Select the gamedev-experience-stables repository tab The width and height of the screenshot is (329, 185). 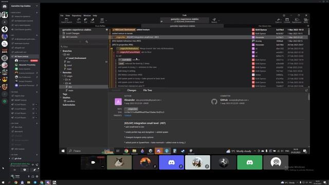(x=182, y=26)
